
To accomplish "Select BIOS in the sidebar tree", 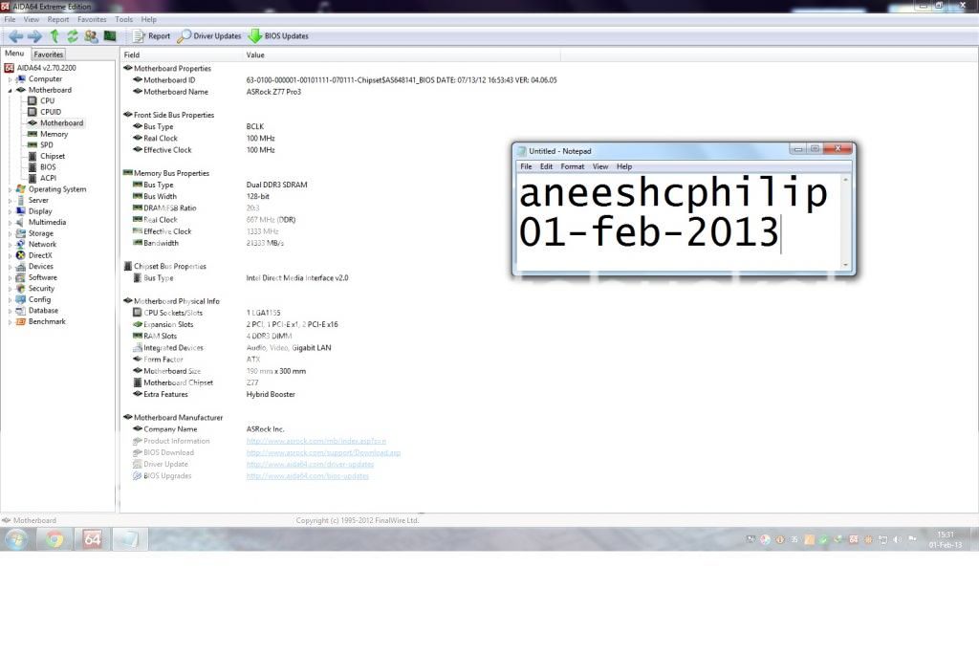I will [x=48, y=167].
